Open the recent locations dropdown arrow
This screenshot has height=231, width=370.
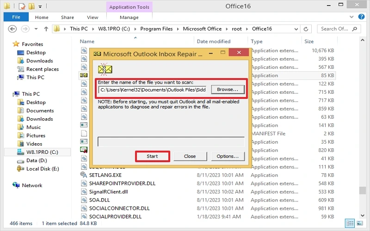pyautogui.click(x=36, y=29)
